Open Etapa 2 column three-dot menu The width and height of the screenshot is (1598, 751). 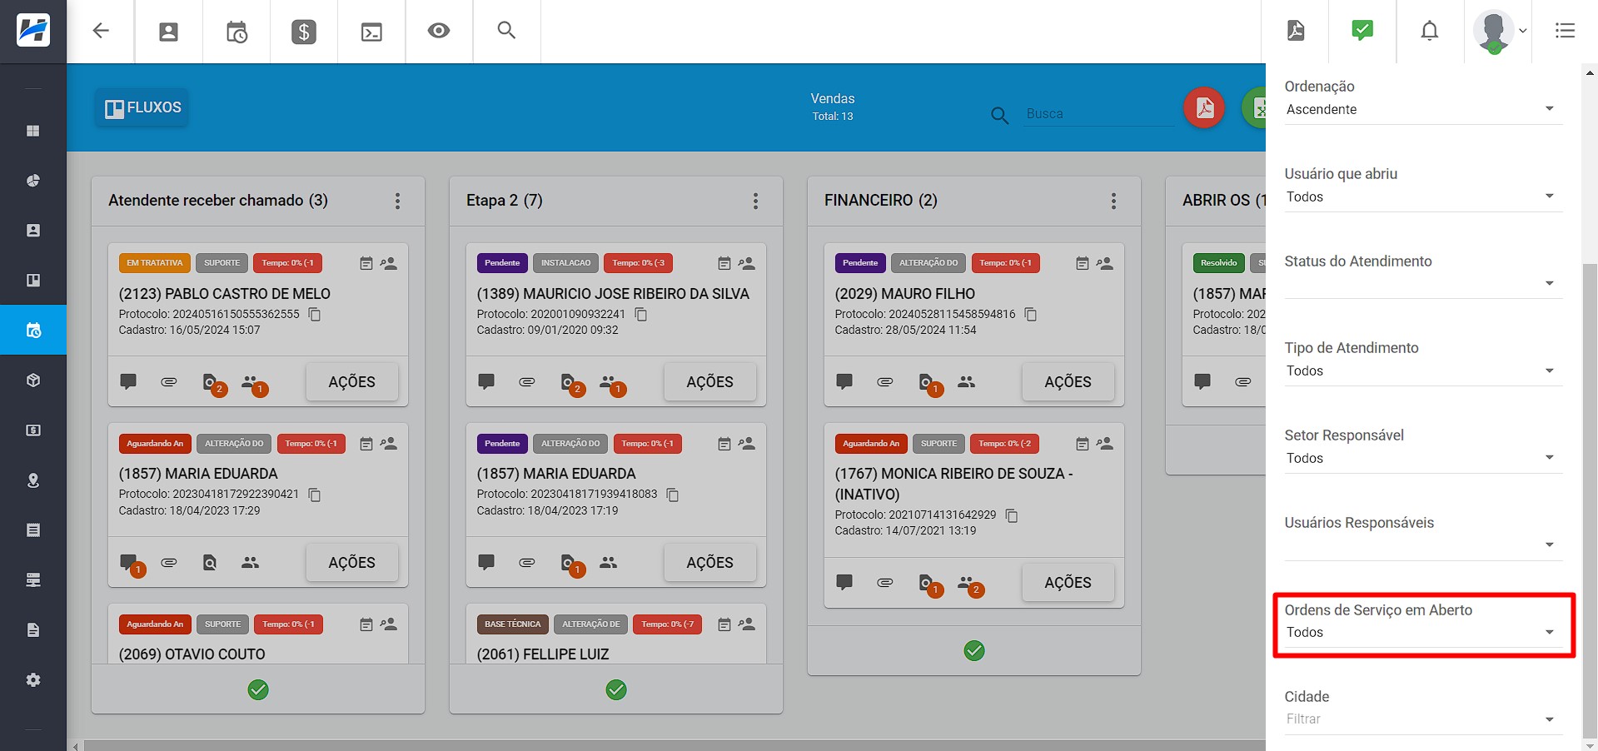click(755, 201)
